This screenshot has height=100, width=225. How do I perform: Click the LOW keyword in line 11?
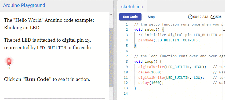(197, 77)
